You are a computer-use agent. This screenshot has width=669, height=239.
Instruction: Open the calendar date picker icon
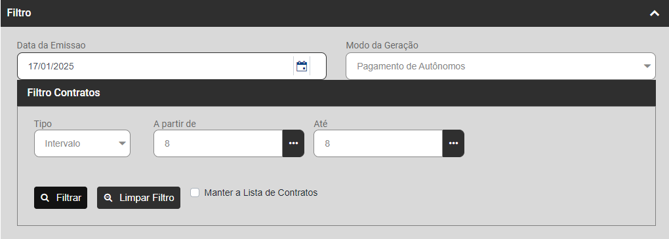tap(302, 66)
